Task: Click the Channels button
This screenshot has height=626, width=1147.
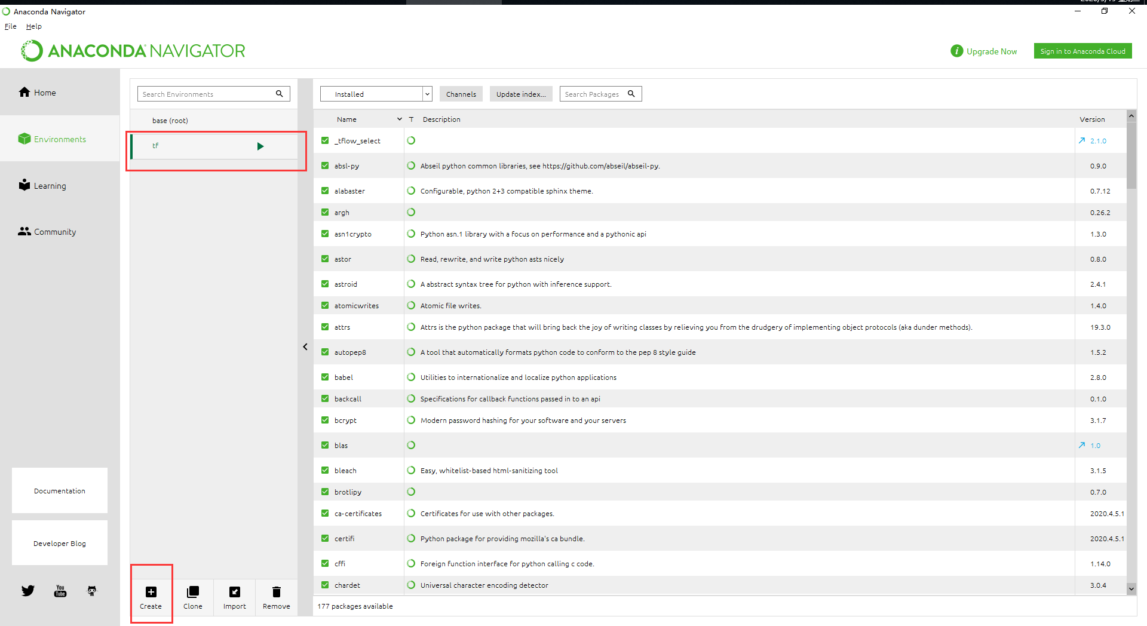Action: (x=461, y=94)
